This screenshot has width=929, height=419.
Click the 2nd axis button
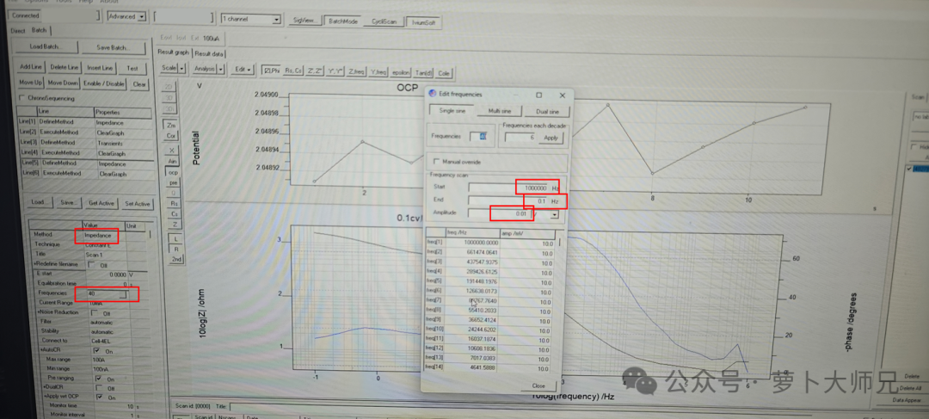pos(176,260)
